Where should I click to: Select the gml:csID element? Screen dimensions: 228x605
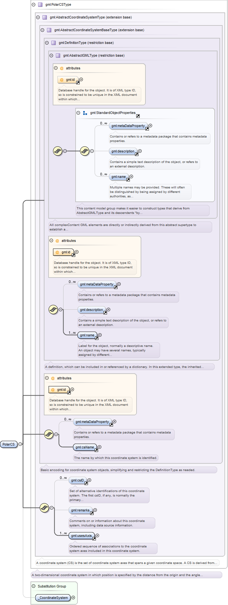pos(78,481)
